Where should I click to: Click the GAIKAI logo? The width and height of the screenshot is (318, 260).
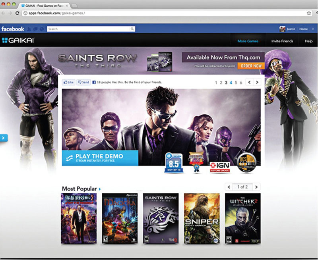click(18, 40)
